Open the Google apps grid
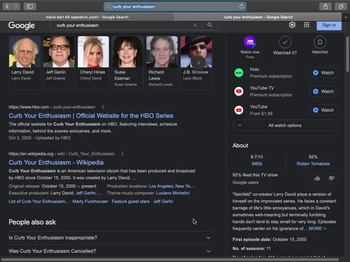The height and width of the screenshot is (262, 350). pos(307,25)
